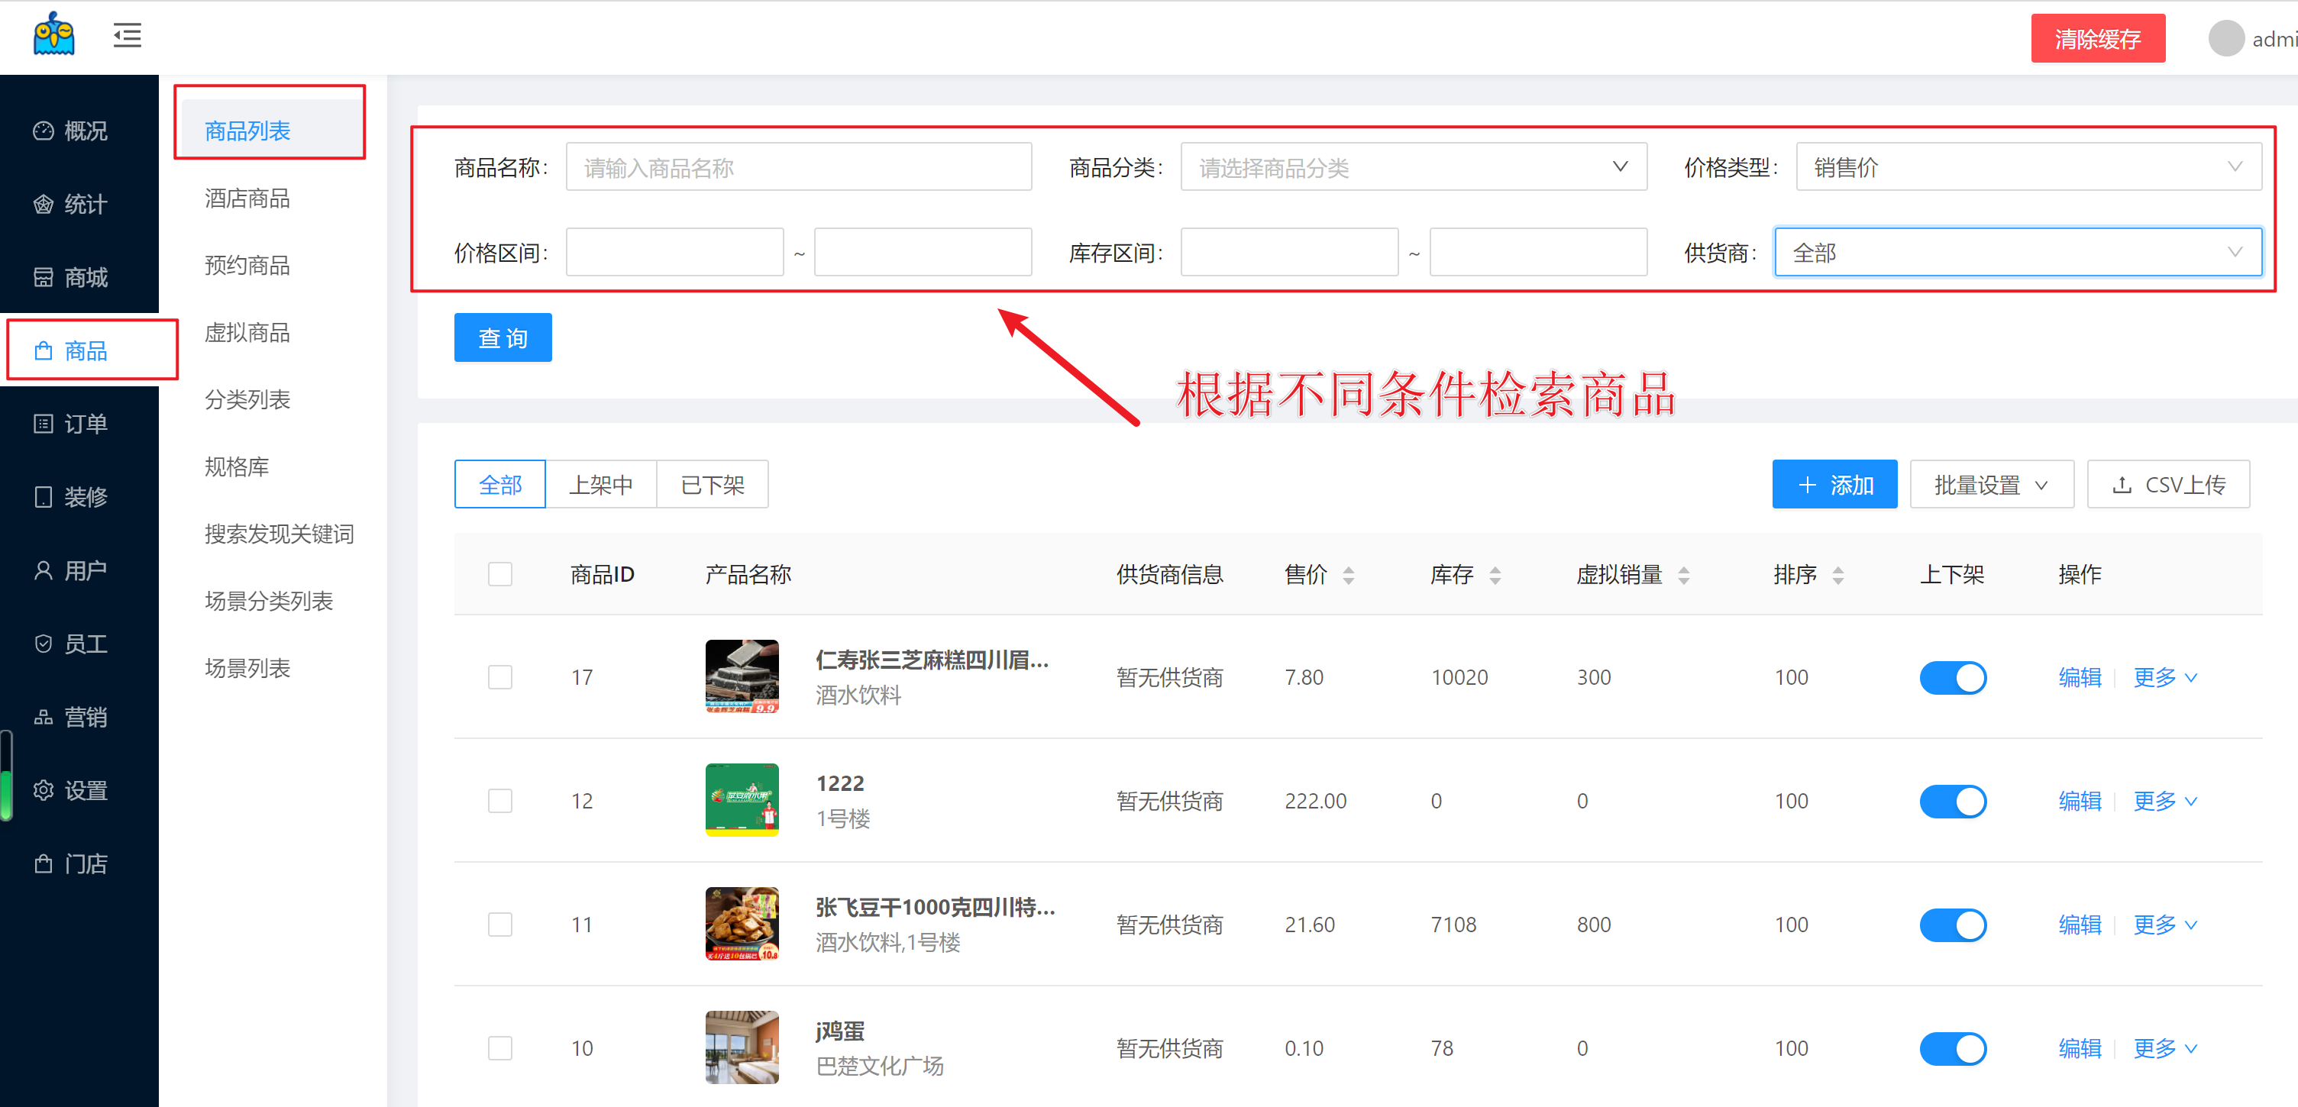Click 编辑 link for the j鸡蛋 product
Screen dimensions: 2298x1107
(2079, 1048)
